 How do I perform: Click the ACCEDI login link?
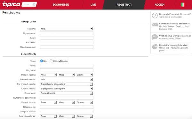point(159,5)
